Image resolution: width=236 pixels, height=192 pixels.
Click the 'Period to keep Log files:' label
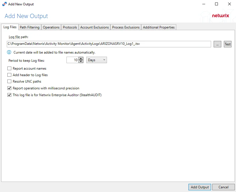[x=27, y=60]
